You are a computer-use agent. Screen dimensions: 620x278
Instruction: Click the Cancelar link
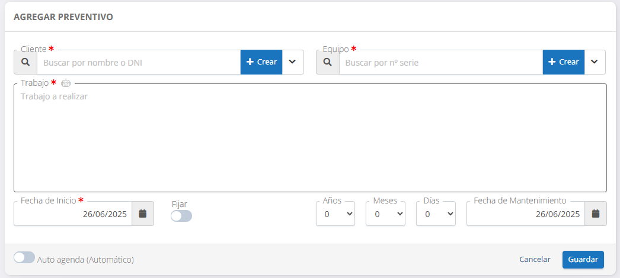(535, 260)
